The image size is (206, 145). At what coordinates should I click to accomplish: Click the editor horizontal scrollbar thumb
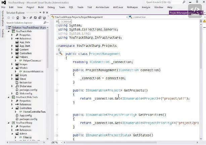112,142
